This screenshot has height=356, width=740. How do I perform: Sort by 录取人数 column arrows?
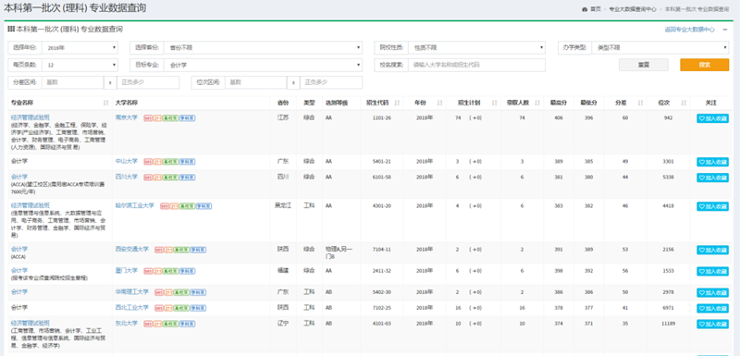click(537, 103)
